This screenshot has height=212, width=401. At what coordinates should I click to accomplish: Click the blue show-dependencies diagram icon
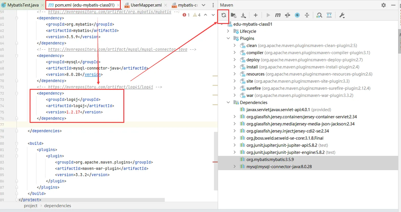click(329, 15)
